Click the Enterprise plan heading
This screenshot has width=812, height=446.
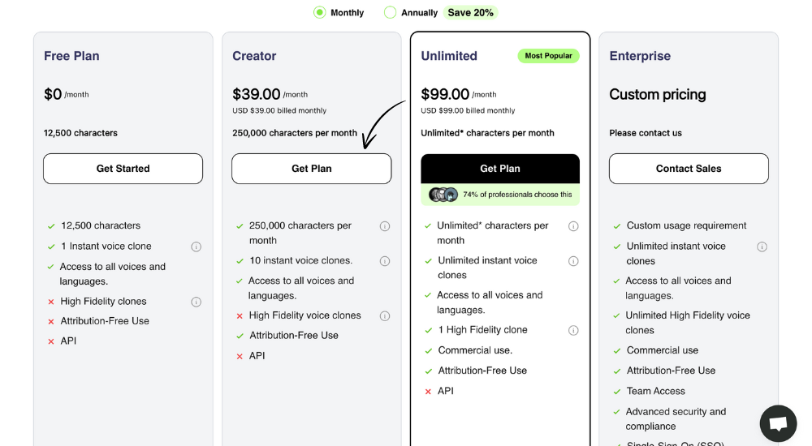pyautogui.click(x=640, y=56)
